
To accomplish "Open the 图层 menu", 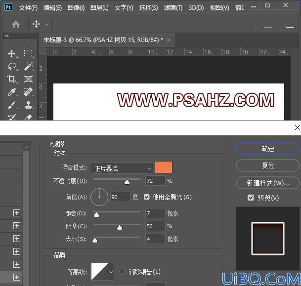I will [99, 8].
